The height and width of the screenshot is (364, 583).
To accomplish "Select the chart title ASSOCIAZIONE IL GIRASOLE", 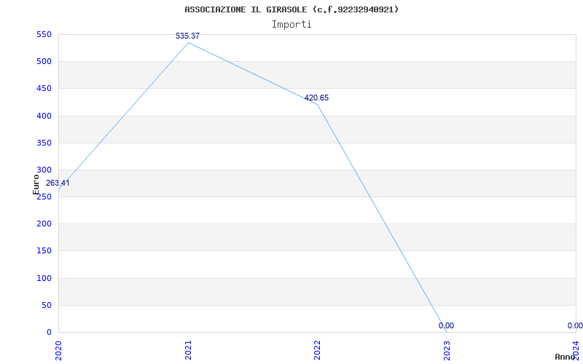I will (x=291, y=9).
